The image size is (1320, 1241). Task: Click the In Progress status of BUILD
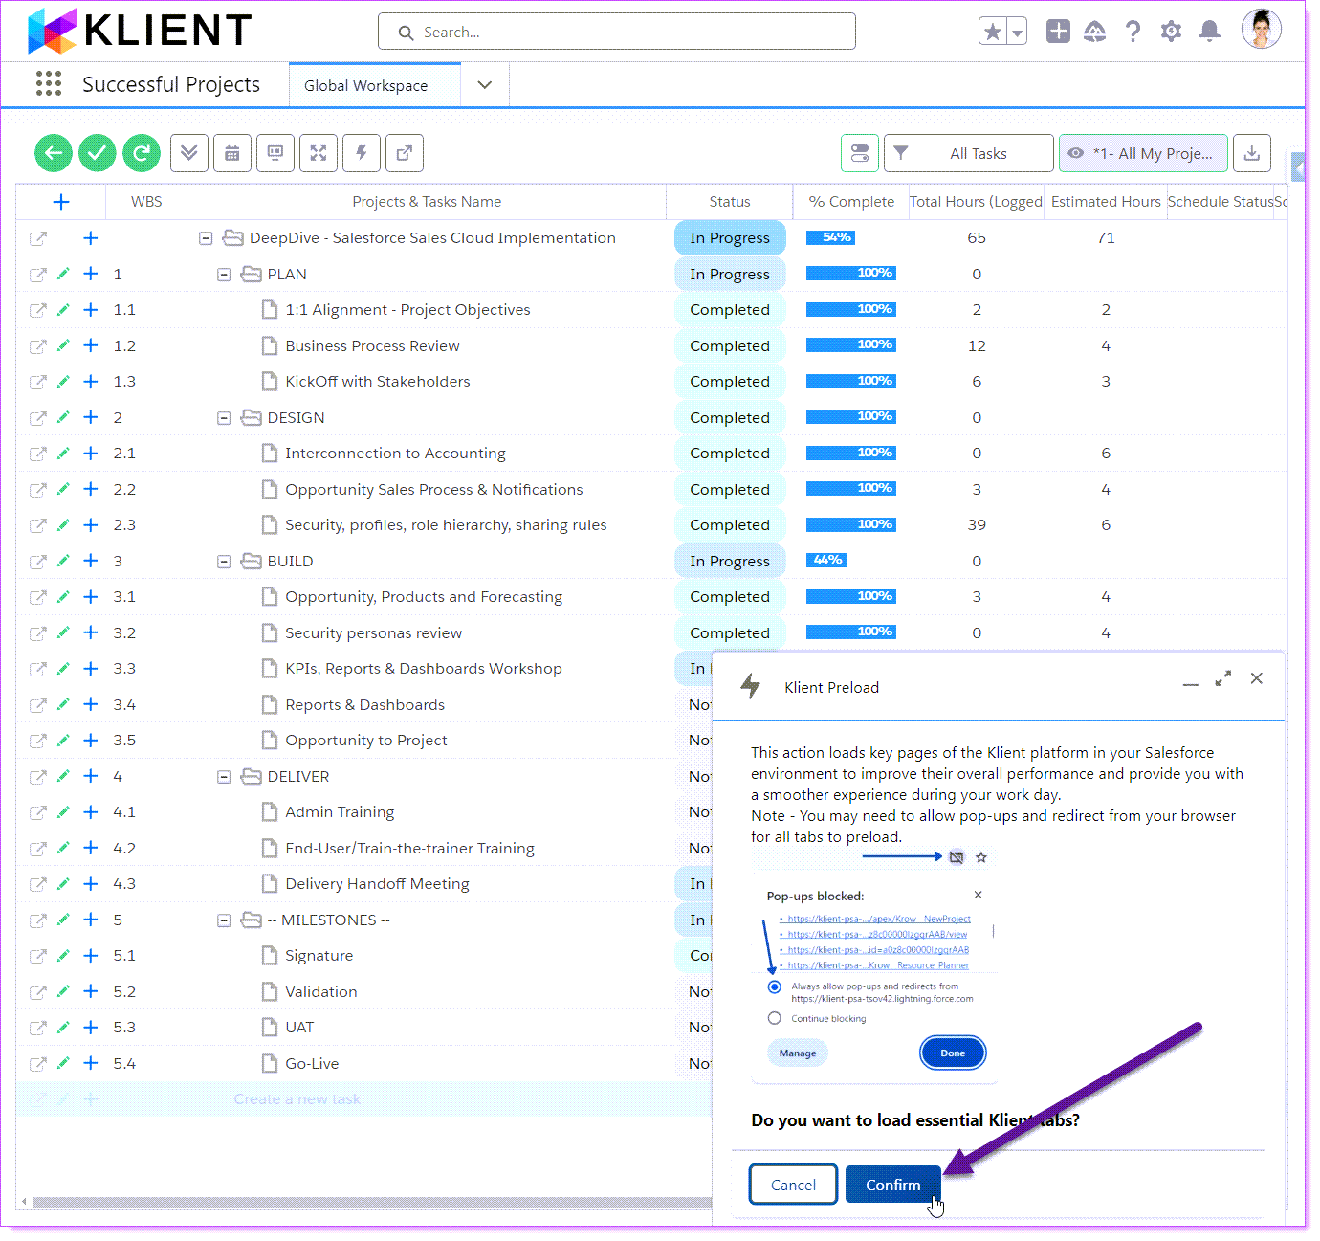click(x=730, y=562)
